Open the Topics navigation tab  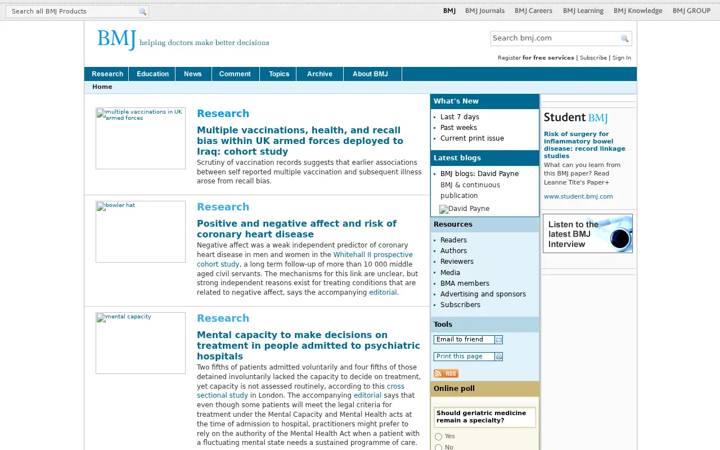click(278, 74)
